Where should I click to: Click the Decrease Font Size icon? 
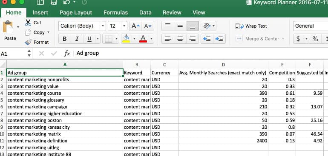point(148,26)
